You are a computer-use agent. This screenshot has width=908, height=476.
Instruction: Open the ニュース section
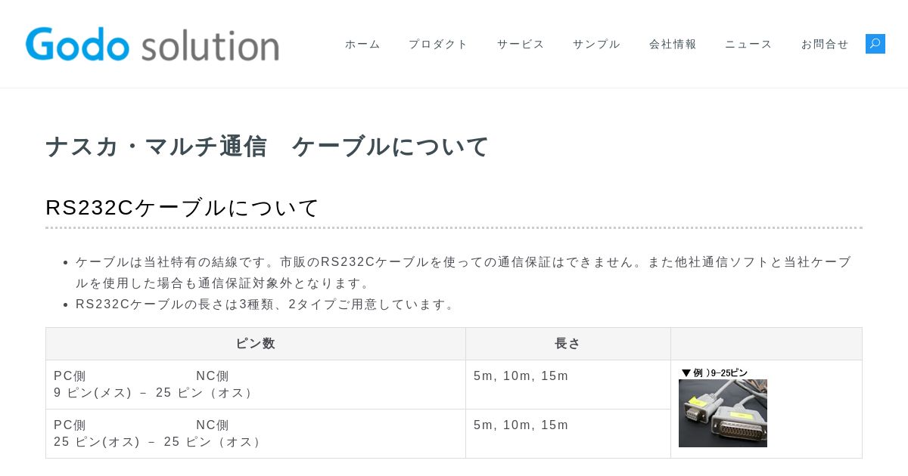pyautogui.click(x=748, y=44)
